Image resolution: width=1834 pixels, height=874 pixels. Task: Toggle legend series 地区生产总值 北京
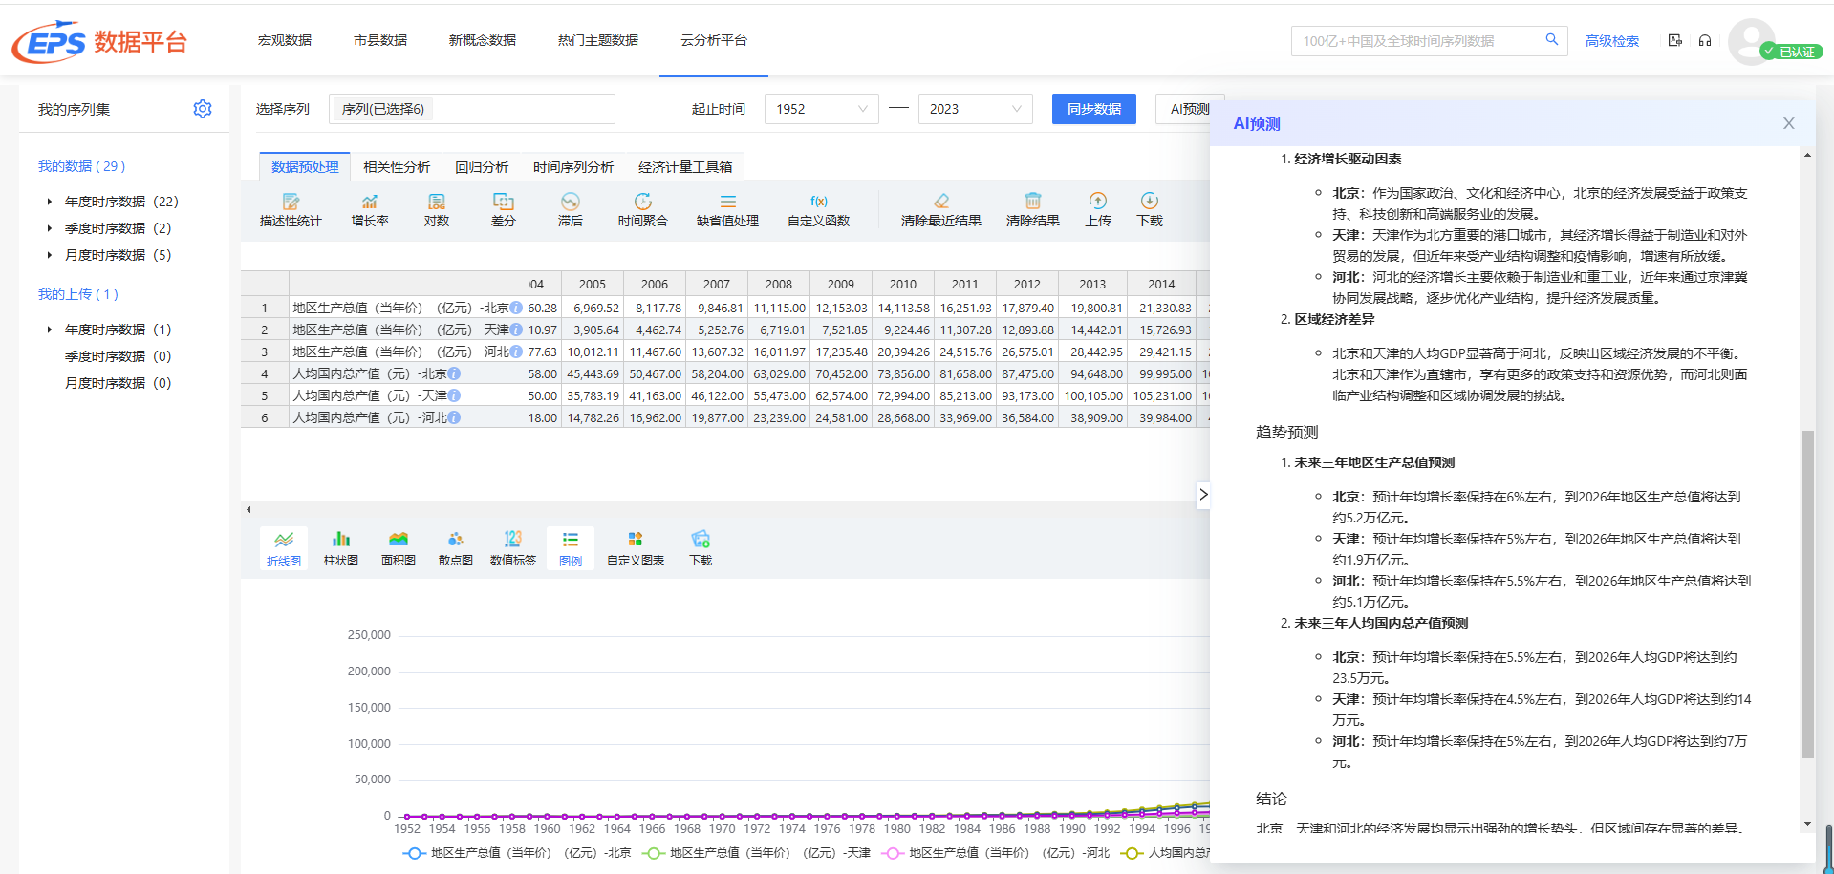point(517,853)
